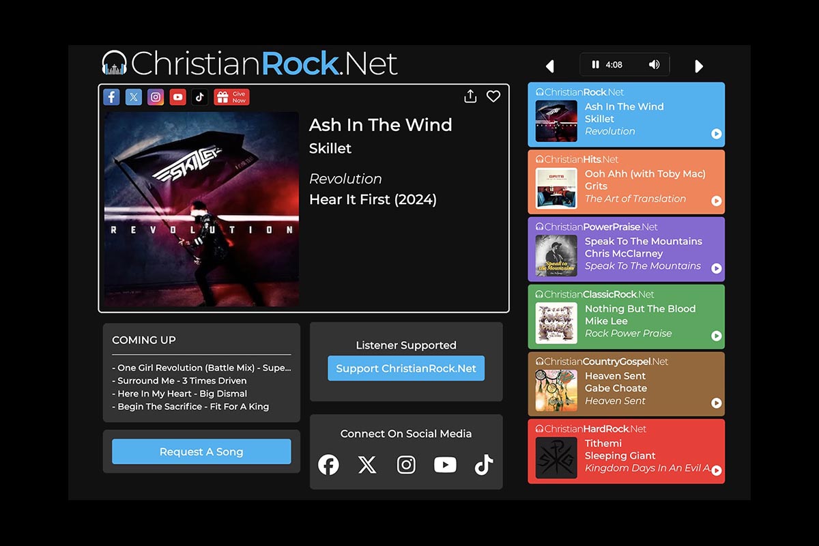Click the Instagram icon above album art
819x546 pixels.
(x=156, y=97)
